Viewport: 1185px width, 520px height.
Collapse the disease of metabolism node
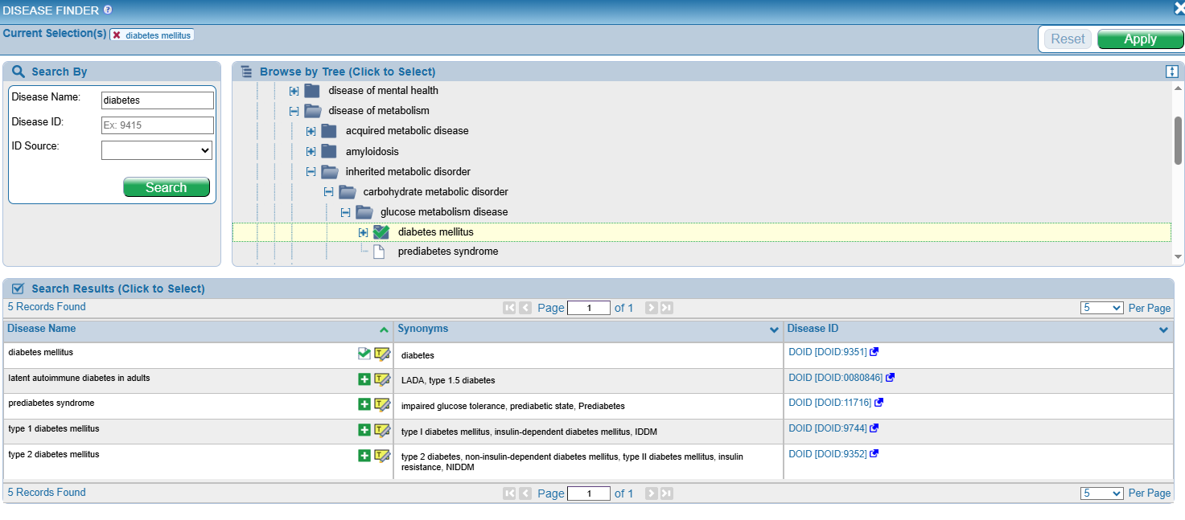coord(294,111)
